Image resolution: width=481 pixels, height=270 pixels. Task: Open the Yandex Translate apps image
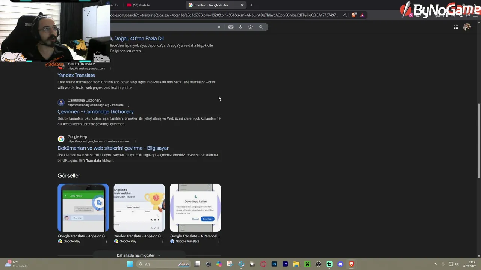click(139, 208)
